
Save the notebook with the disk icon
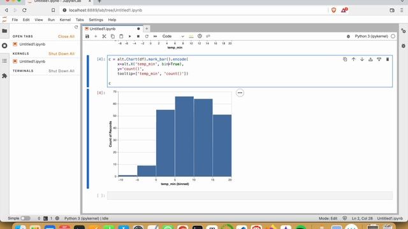[x=87, y=36]
